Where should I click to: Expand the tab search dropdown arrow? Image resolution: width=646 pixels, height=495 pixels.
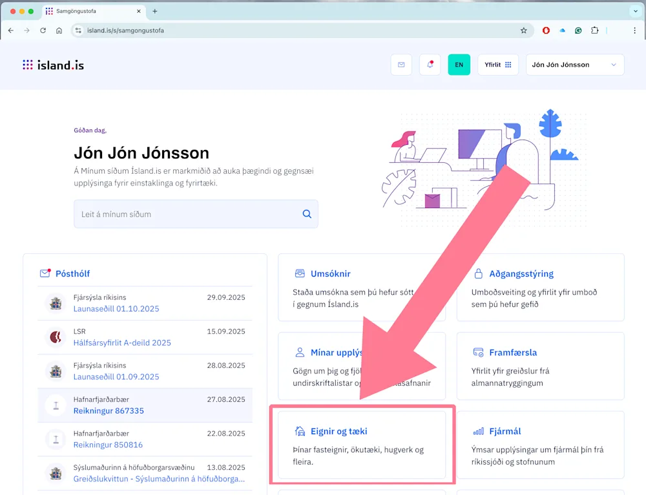(635, 11)
